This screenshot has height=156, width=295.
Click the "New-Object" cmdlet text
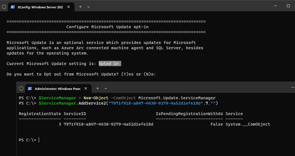click(x=96, y=98)
